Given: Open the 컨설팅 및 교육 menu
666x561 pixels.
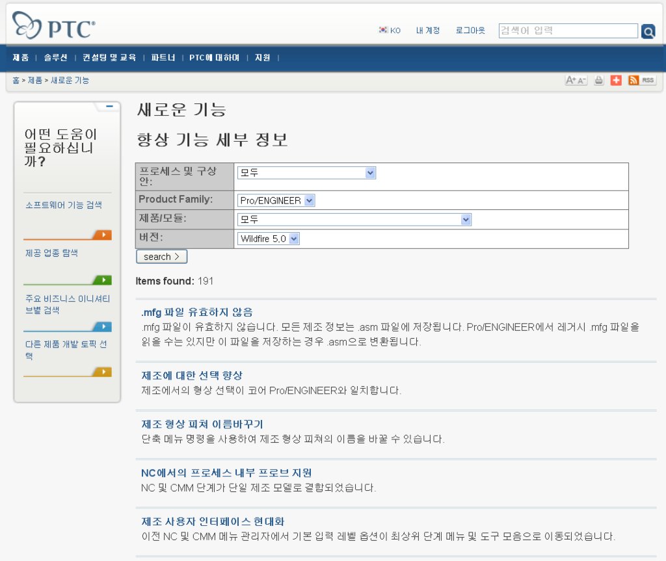Looking at the screenshot, I should [x=109, y=57].
